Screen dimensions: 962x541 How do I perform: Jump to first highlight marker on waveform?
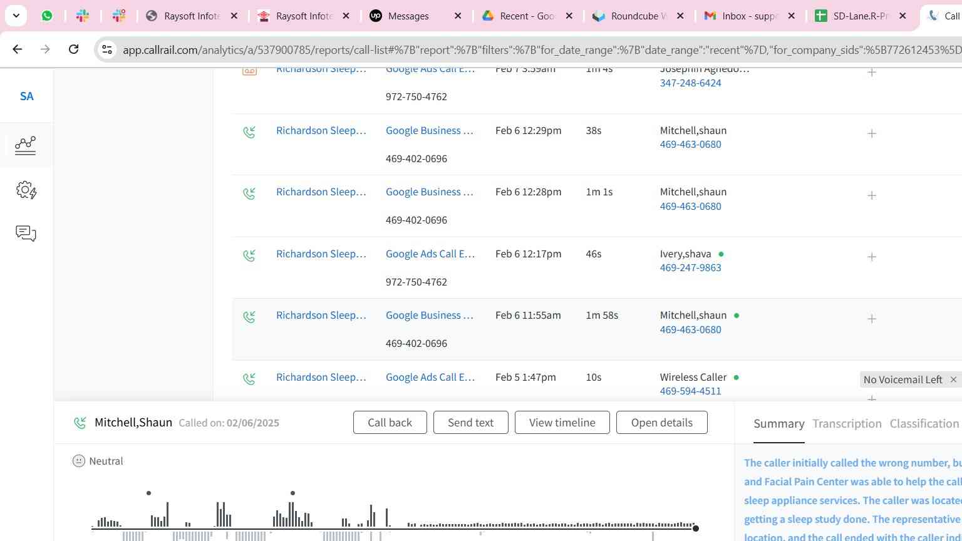tap(148, 493)
